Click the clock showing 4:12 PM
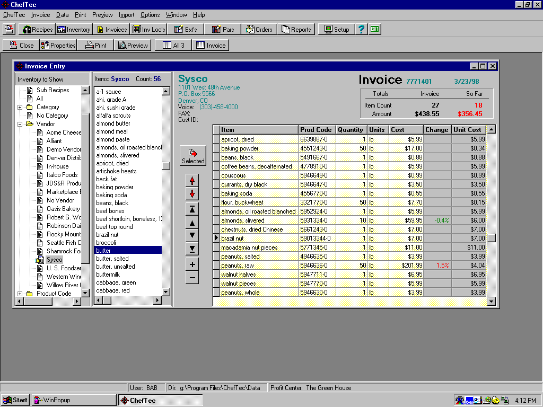543x407 pixels. tap(525, 401)
